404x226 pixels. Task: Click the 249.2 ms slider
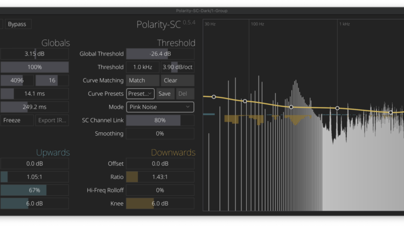[x=34, y=107]
